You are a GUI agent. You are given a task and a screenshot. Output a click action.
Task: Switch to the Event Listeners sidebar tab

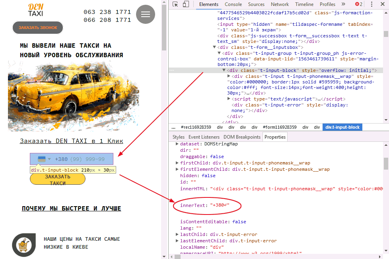204,137
